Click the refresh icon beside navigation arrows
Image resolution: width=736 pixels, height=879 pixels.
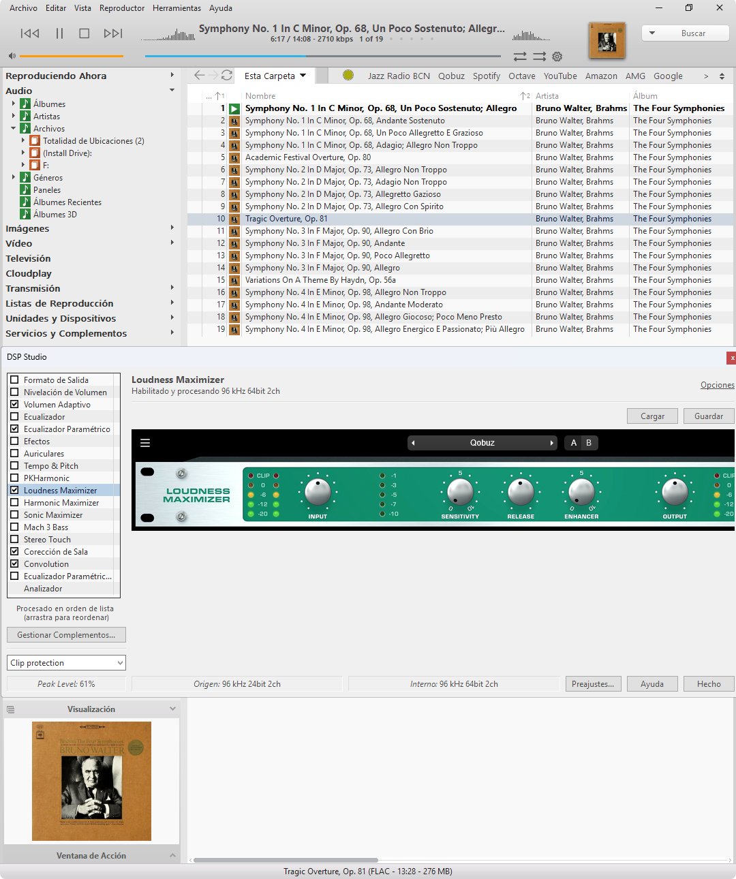click(x=227, y=76)
